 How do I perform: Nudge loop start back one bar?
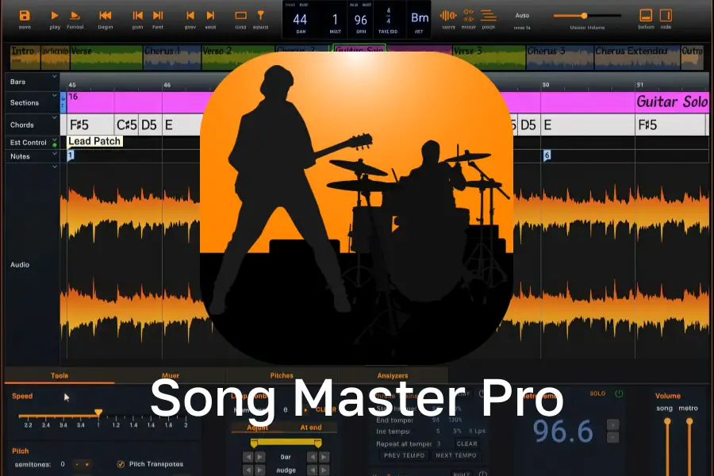point(248,456)
